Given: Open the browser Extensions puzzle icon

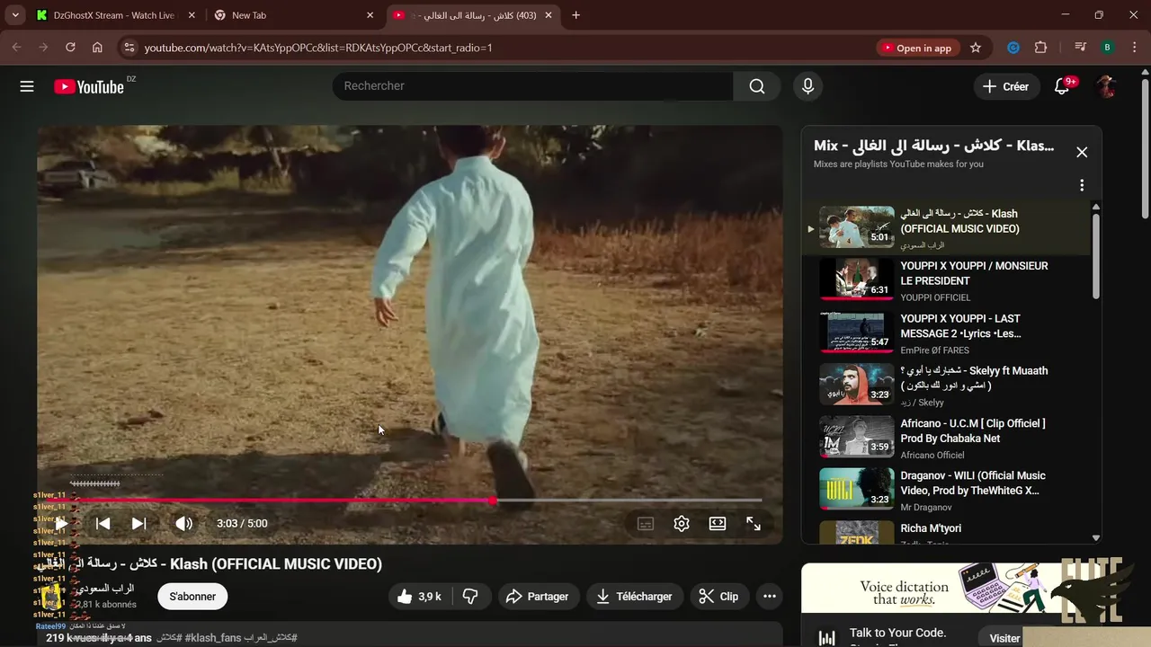Looking at the screenshot, I should point(1040,48).
